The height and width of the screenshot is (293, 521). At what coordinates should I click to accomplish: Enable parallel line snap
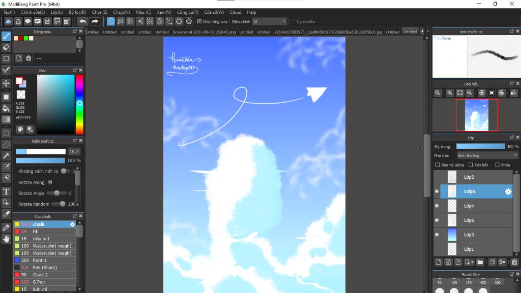click(x=121, y=21)
